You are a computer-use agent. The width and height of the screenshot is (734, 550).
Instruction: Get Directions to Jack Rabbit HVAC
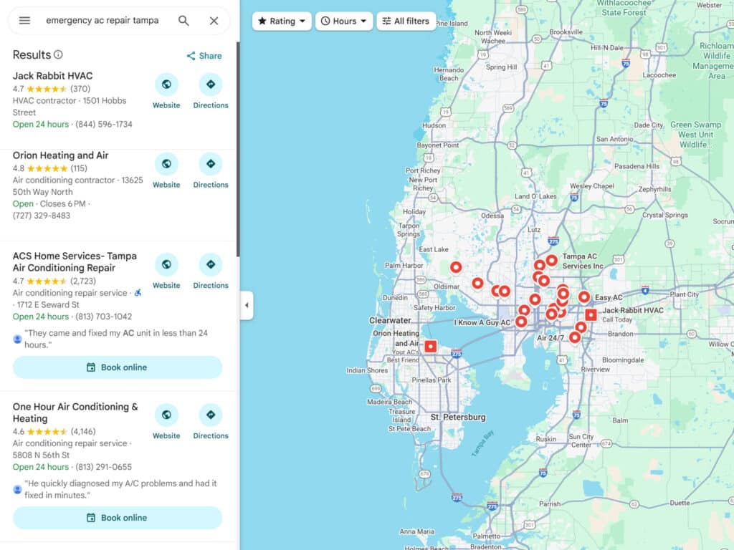pyautogui.click(x=211, y=85)
